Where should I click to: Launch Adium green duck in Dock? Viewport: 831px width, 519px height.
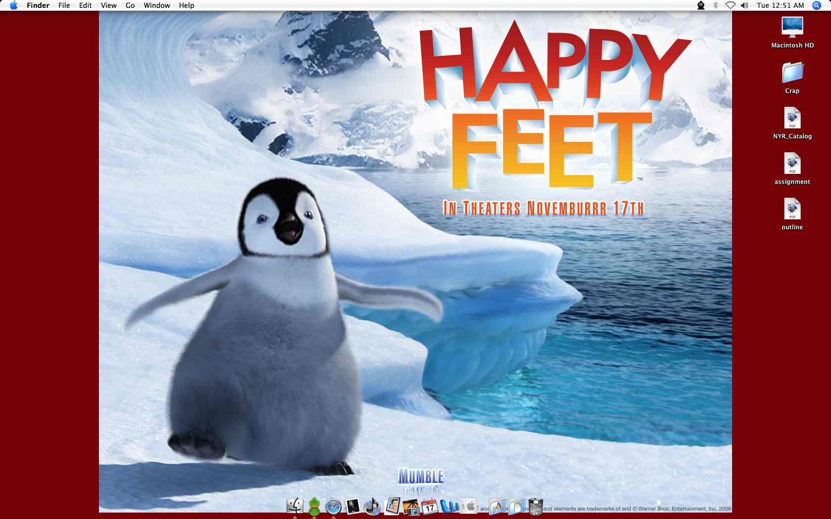pos(314,506)
